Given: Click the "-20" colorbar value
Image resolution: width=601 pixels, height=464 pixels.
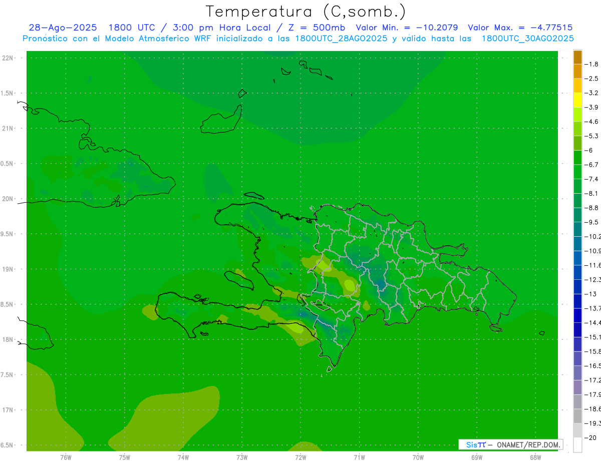Looking at the screenshot, I should (x=590, y=438).
